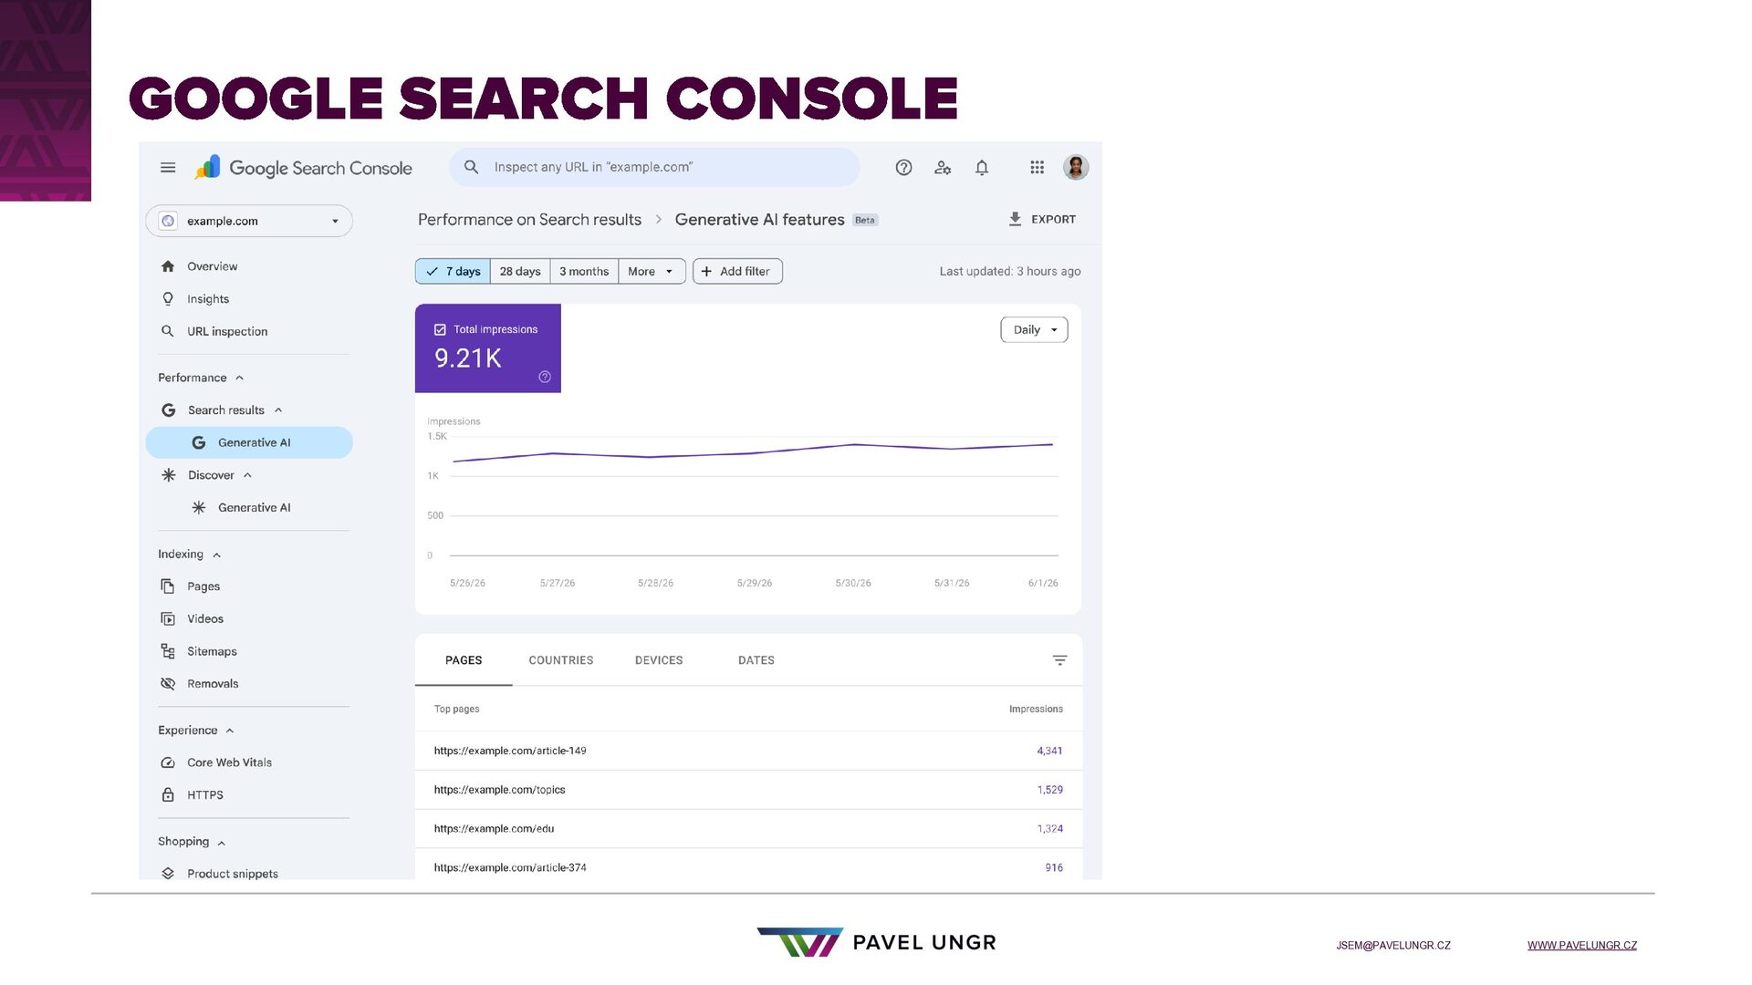Switch to the DEVICES tab

(x=659, y=660)
